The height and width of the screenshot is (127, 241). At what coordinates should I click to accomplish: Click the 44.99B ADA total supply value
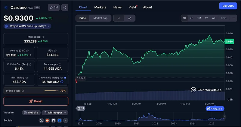pyautogui.click(x=53, y=68)
